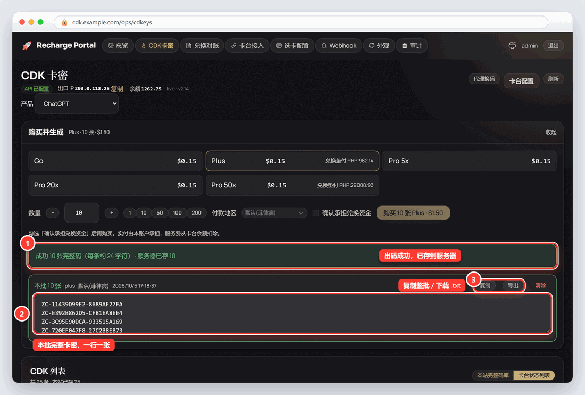The width and height of the screenshot is (585, 395).
Task: Click the API 已配置 status badge
Action: click(x=37, y=89)
